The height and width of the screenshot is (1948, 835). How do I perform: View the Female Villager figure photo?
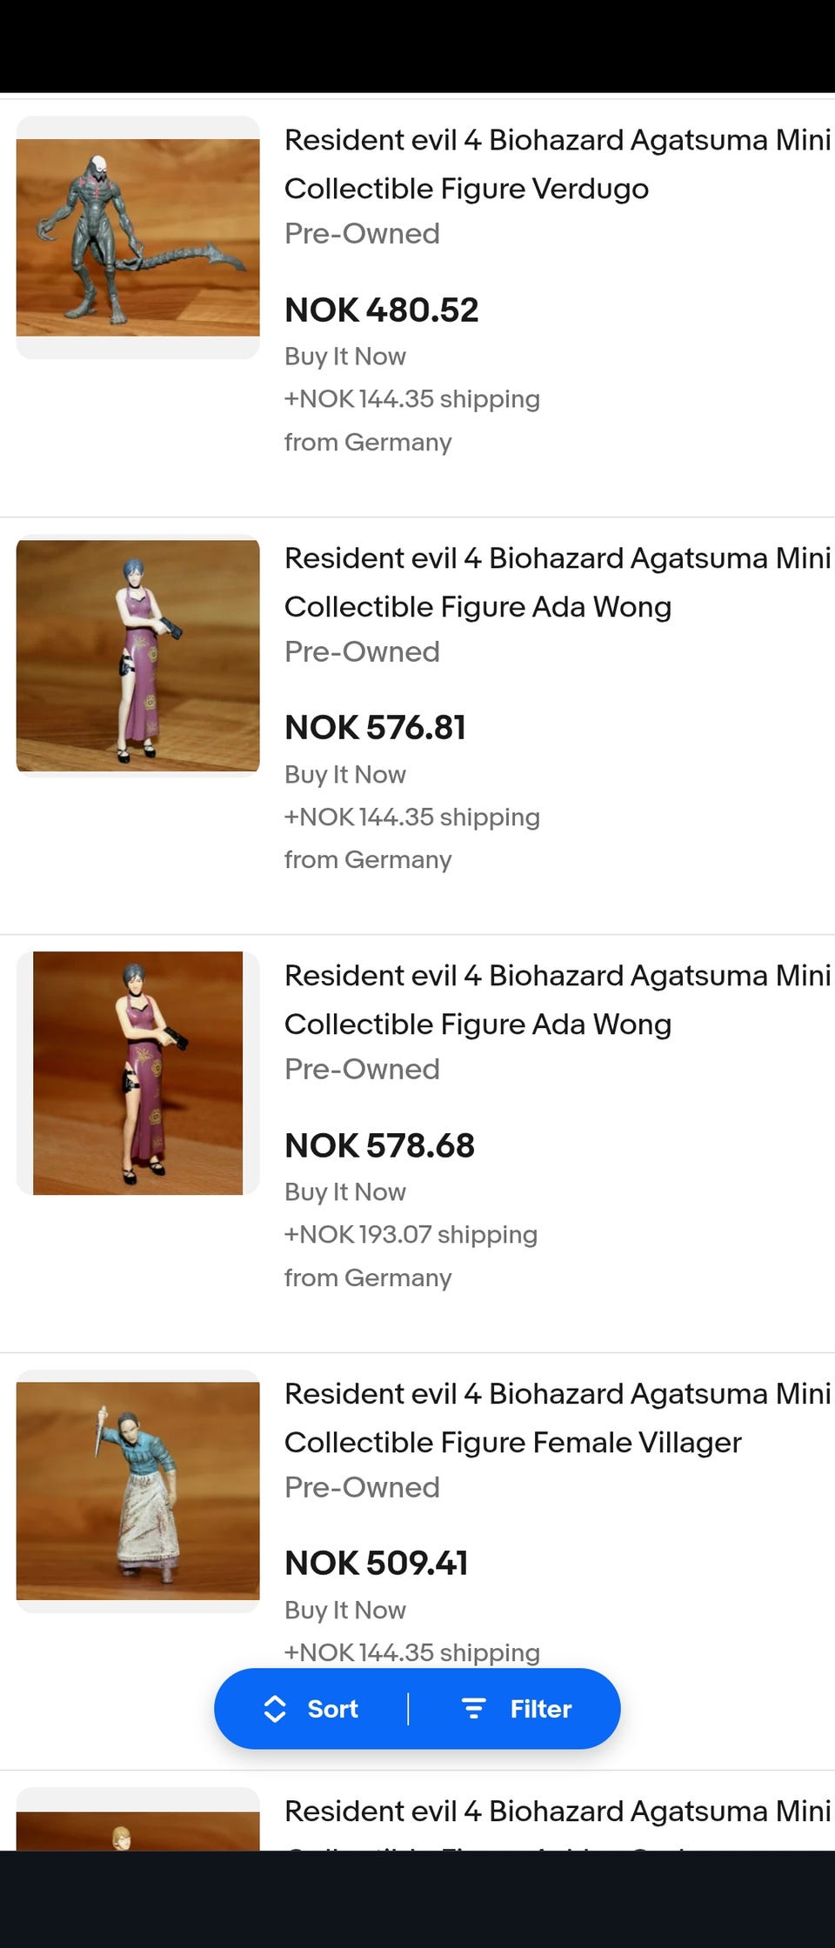click(x=138, y=1491)
